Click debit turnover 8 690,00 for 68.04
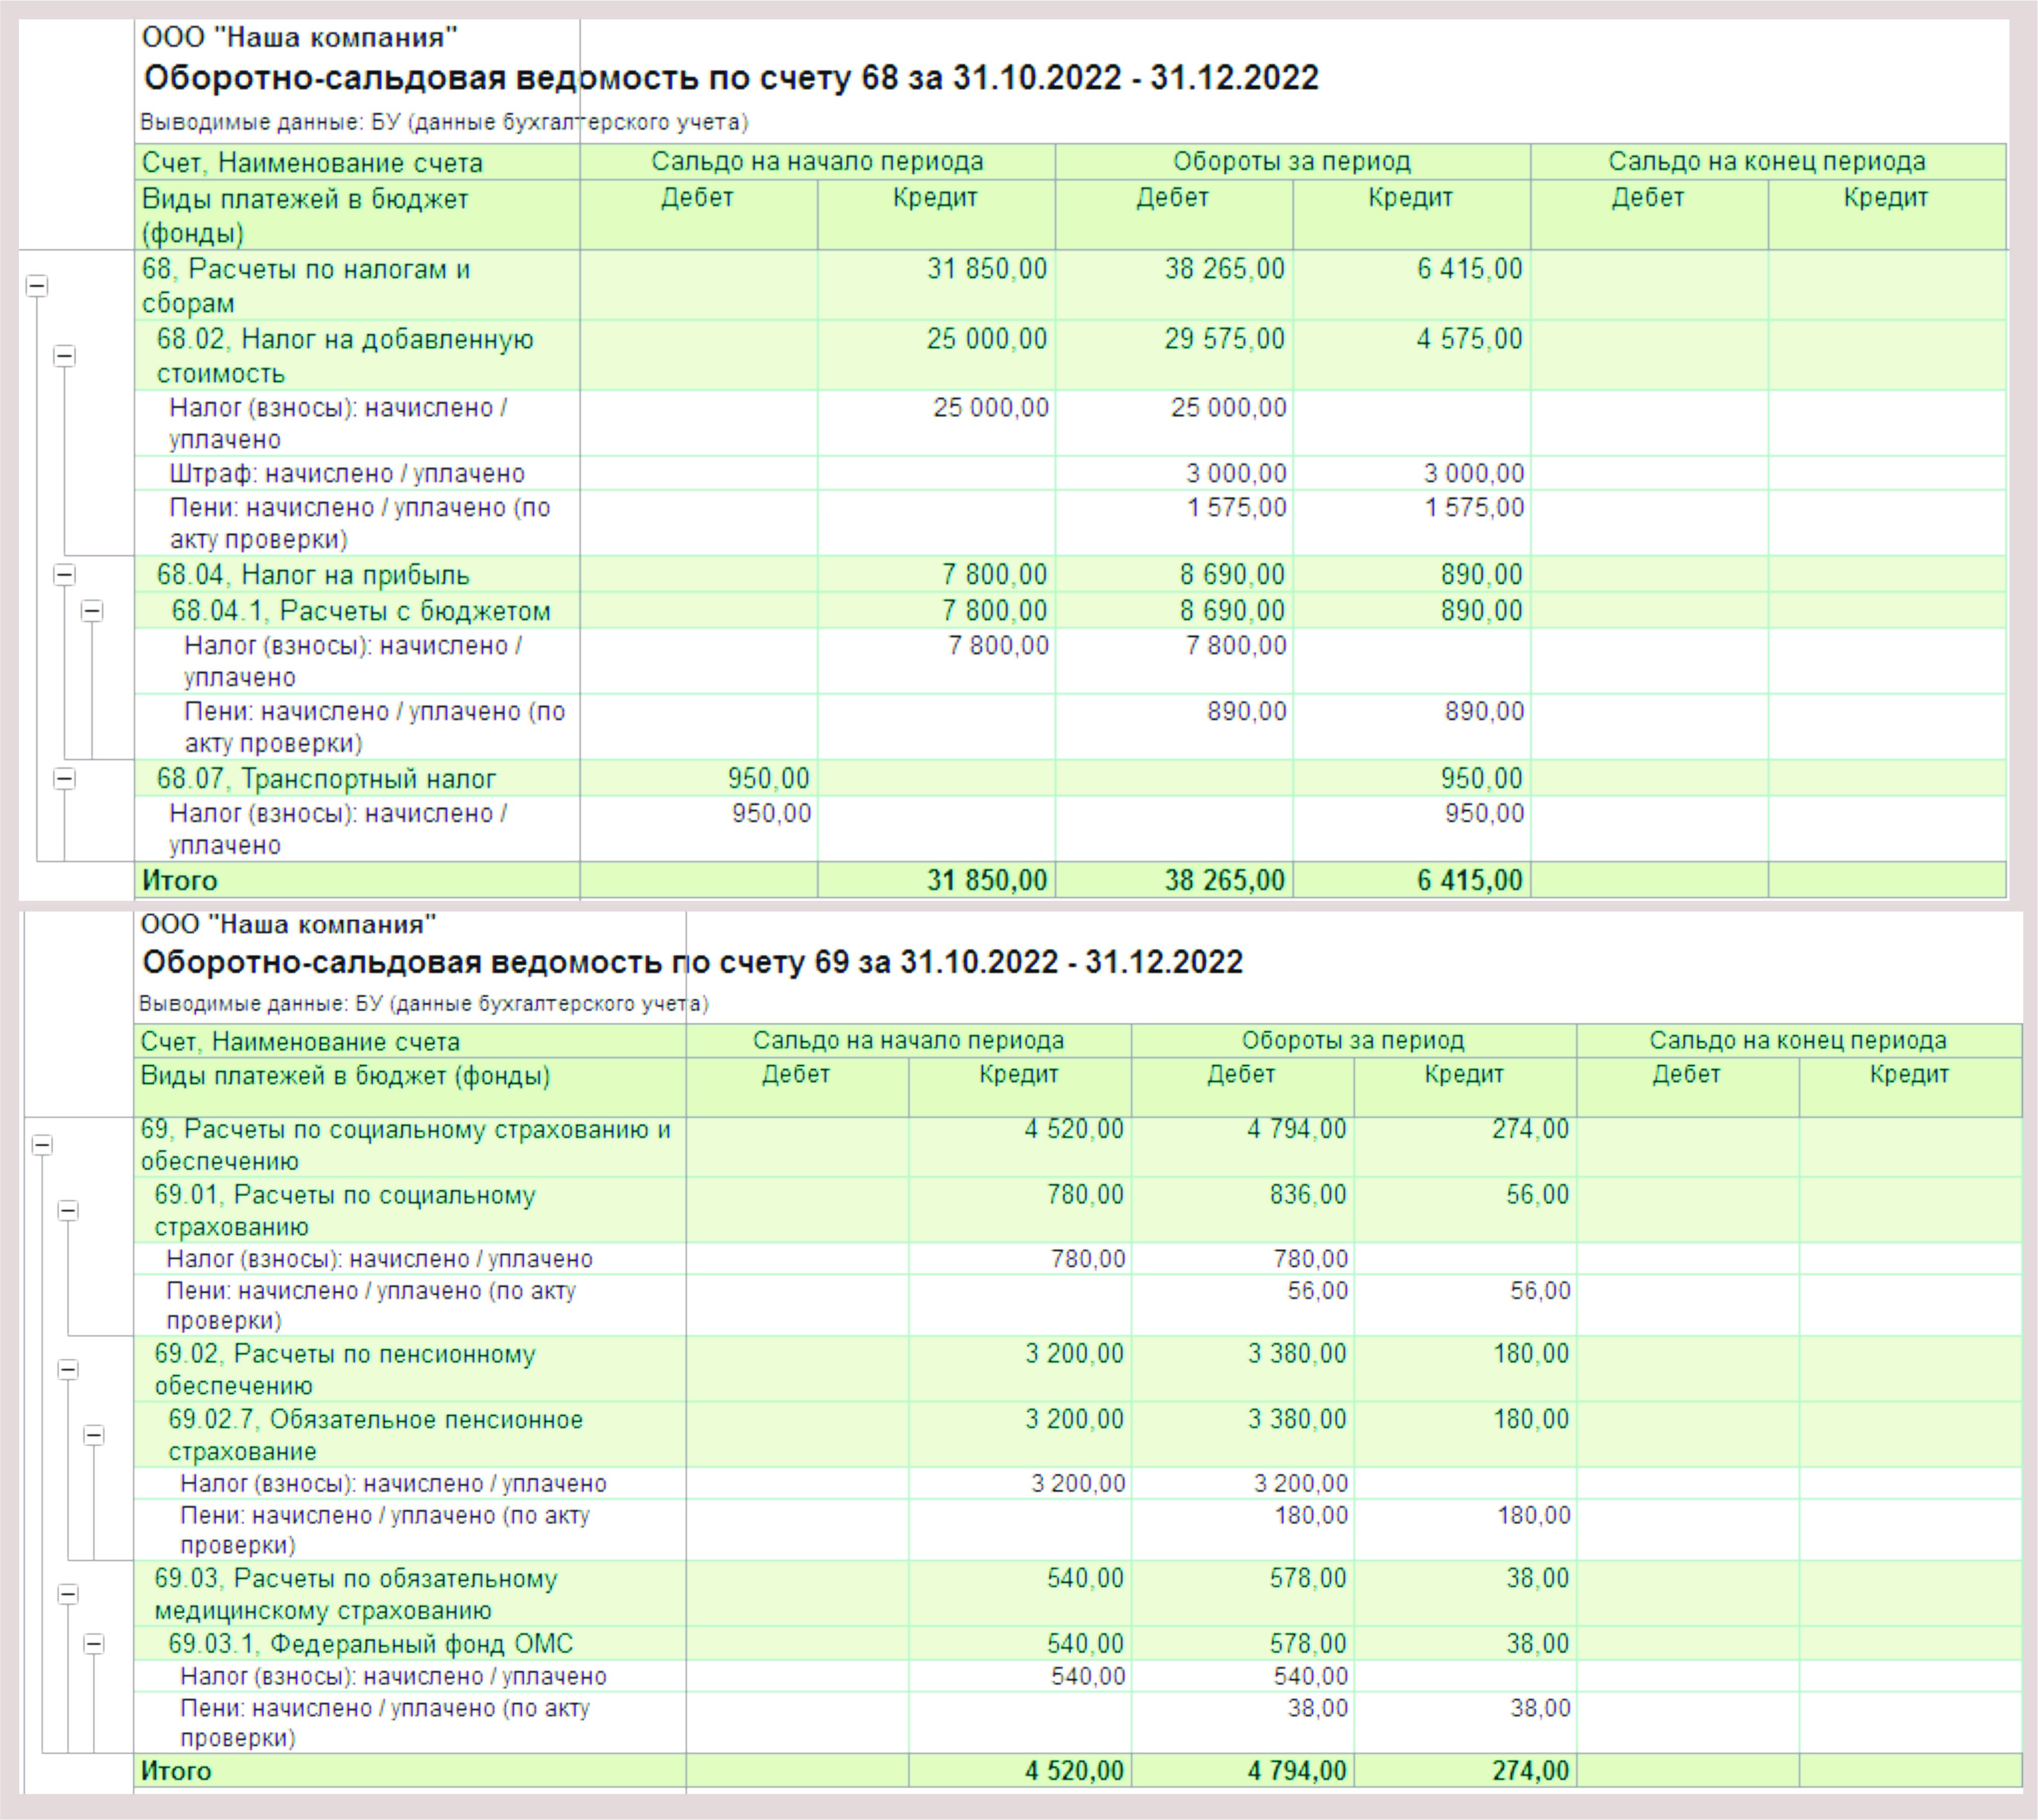 (x=1232, y=575)
